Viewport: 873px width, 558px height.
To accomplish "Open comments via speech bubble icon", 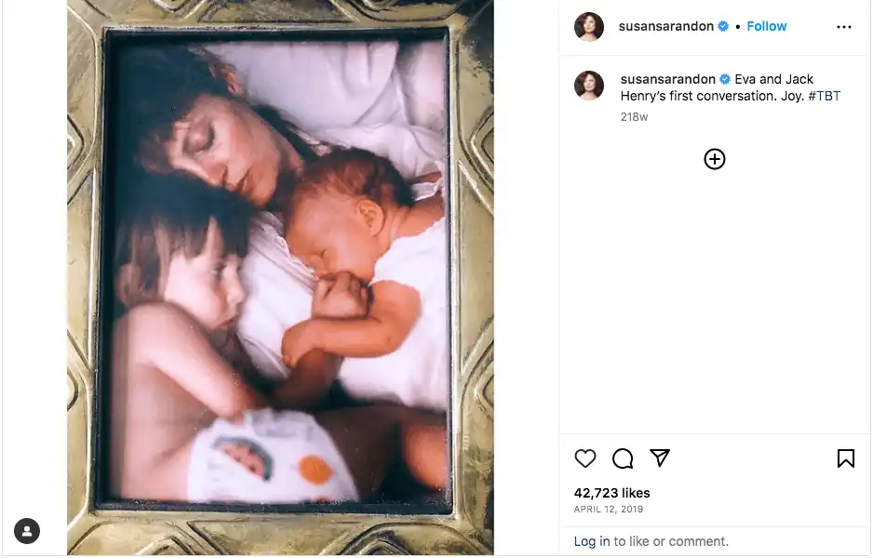I will pyautogui.click(x=623, y=458).
